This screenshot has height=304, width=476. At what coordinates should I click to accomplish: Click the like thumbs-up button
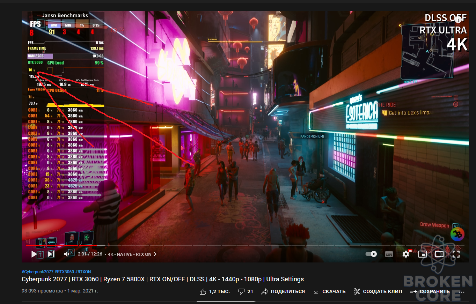tap(214, 291)
